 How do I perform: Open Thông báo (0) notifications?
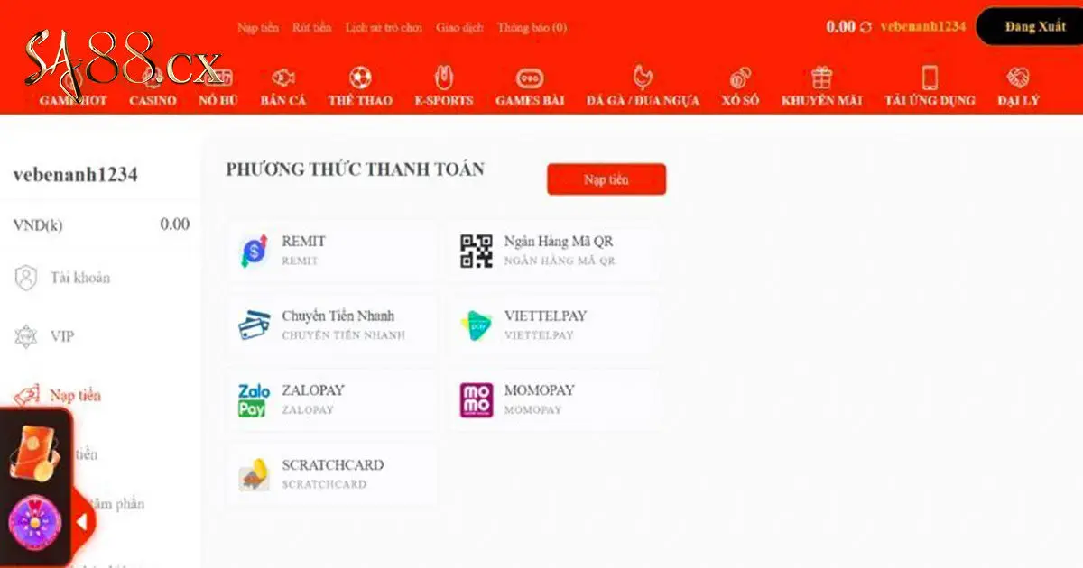click(532, 28)
